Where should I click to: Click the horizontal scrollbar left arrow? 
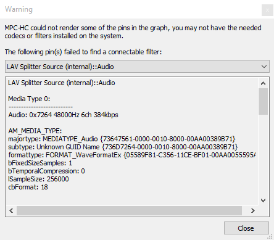click(x=11, y=210)
